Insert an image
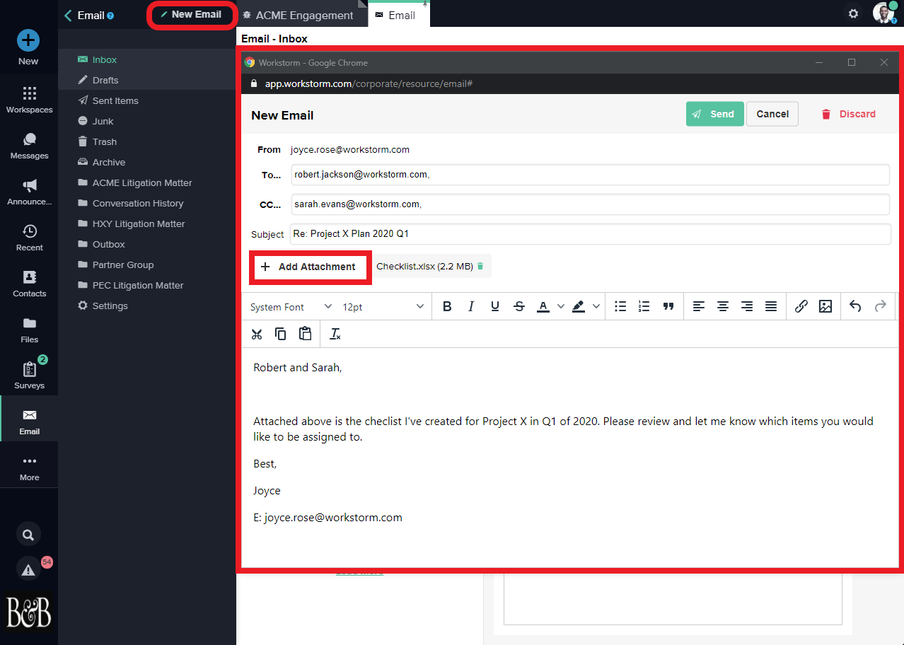The image size is (904, 645). 825,306
